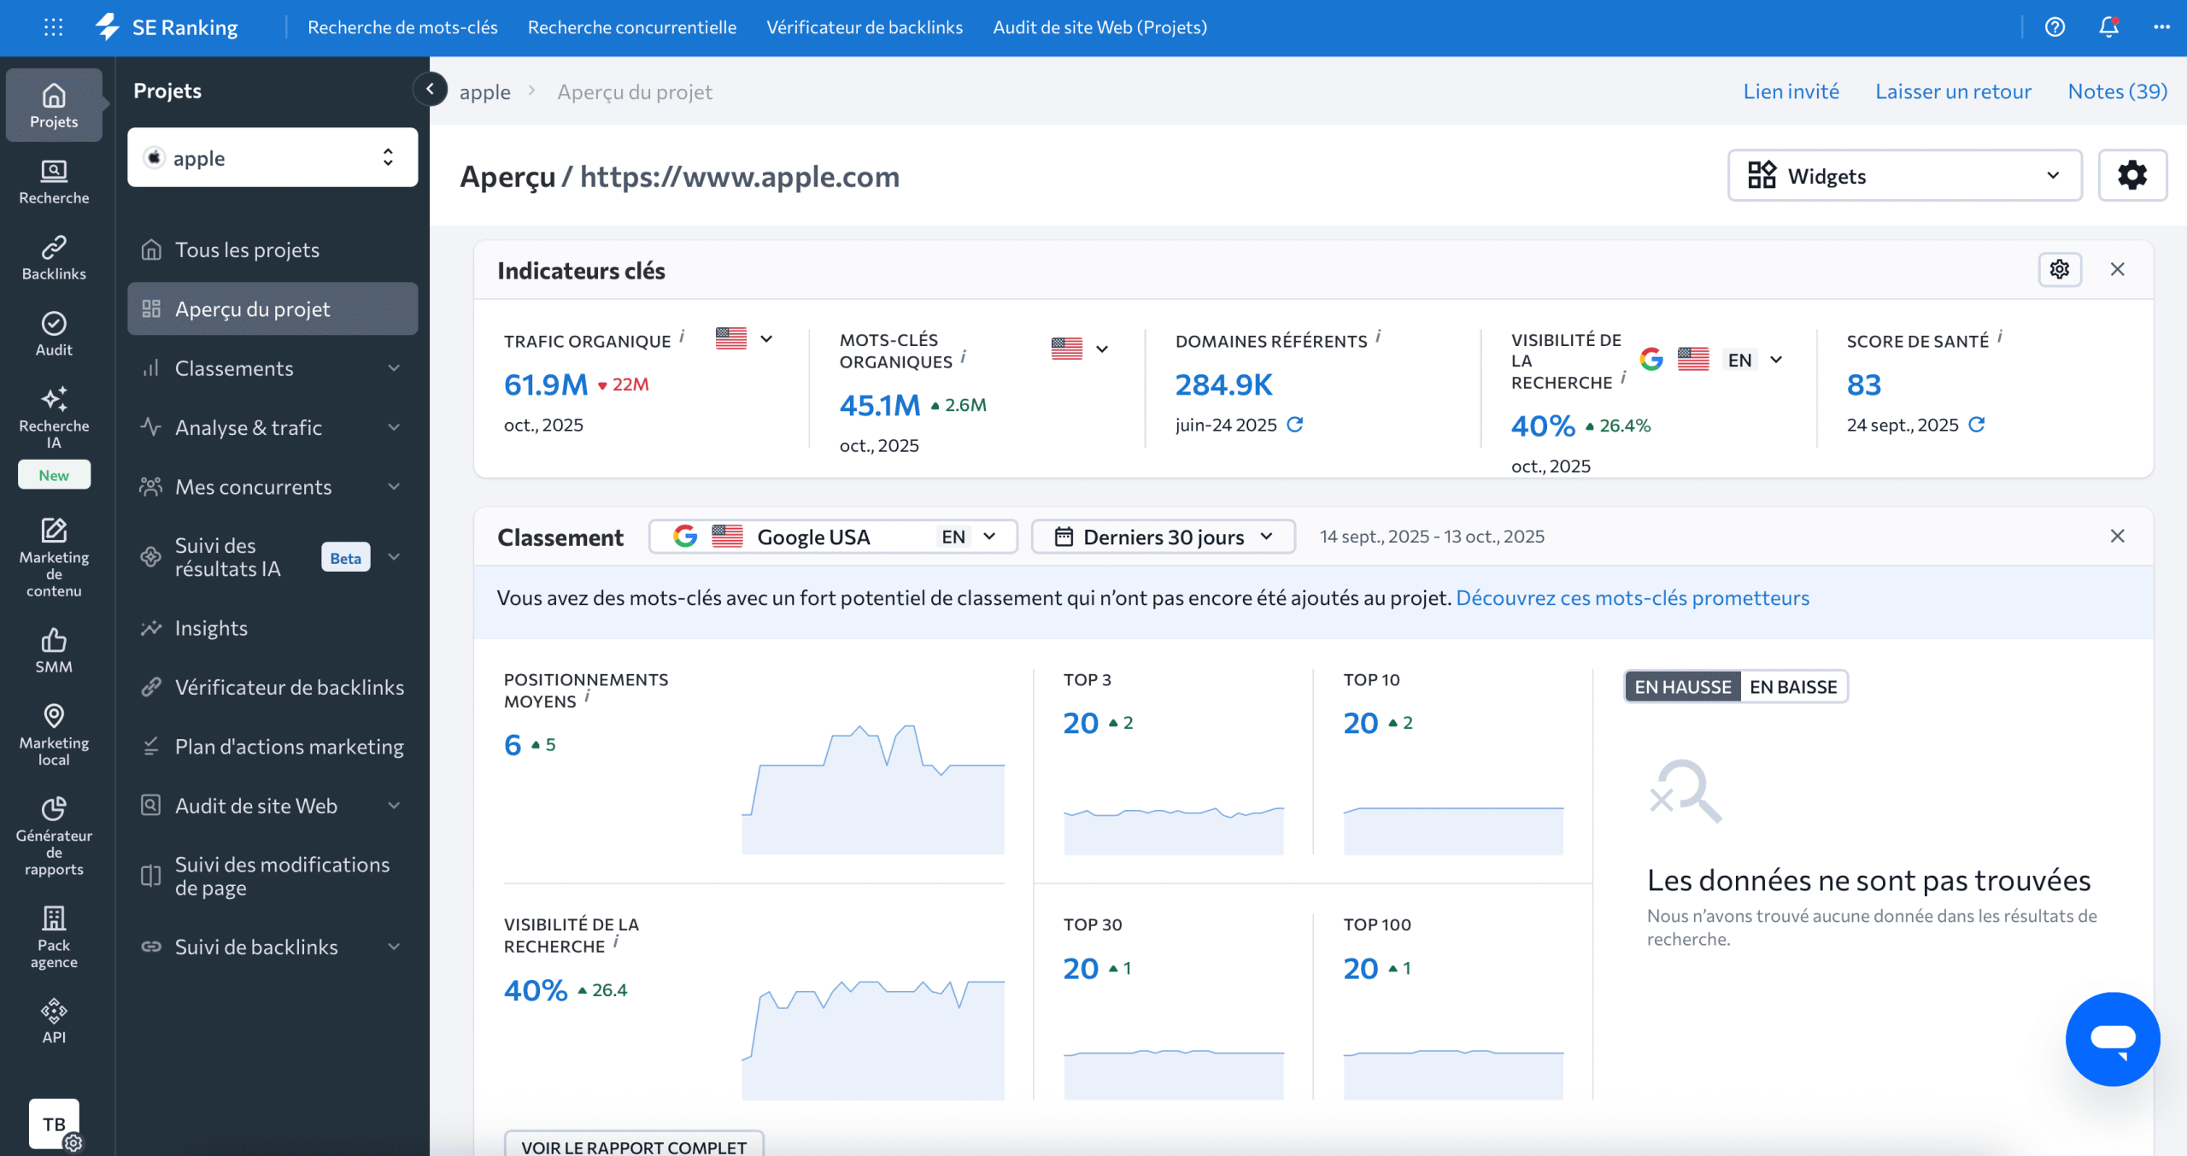Click the notifications bell icon
This screenshot has width=2187, height=1156.
2108,27
